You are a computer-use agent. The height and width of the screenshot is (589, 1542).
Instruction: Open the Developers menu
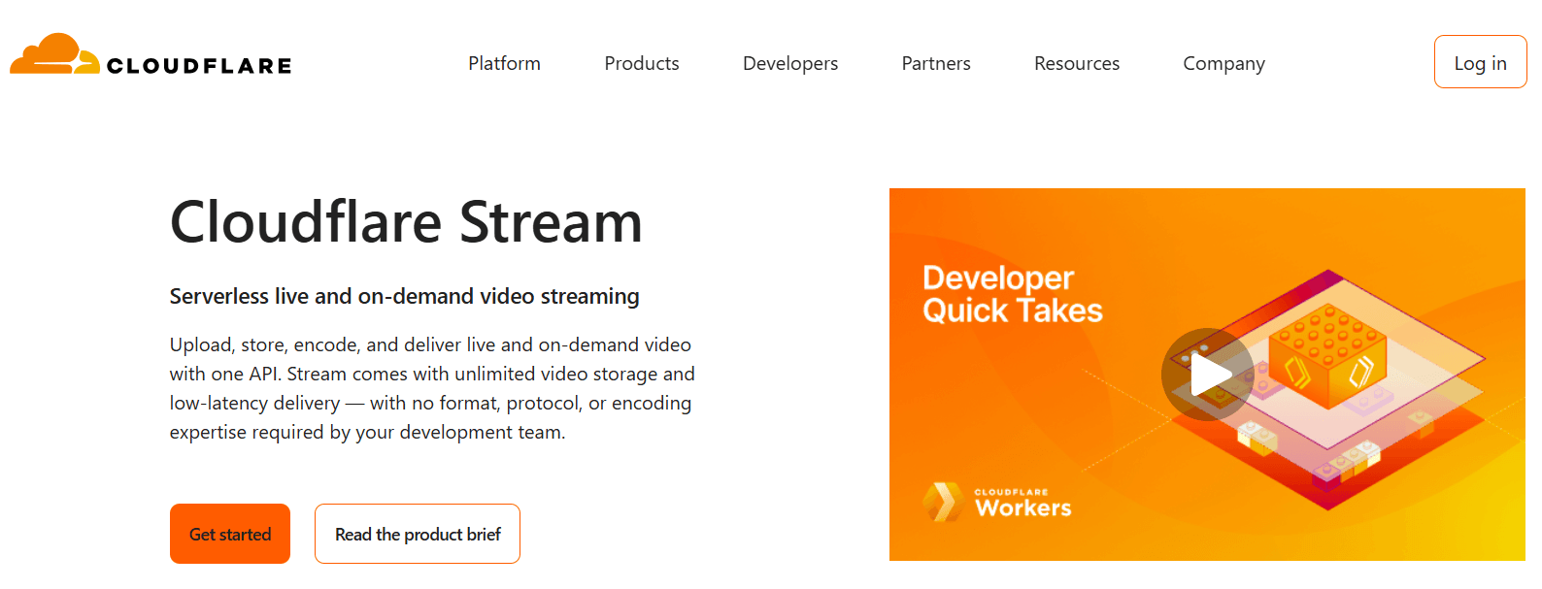pos(790,63)
